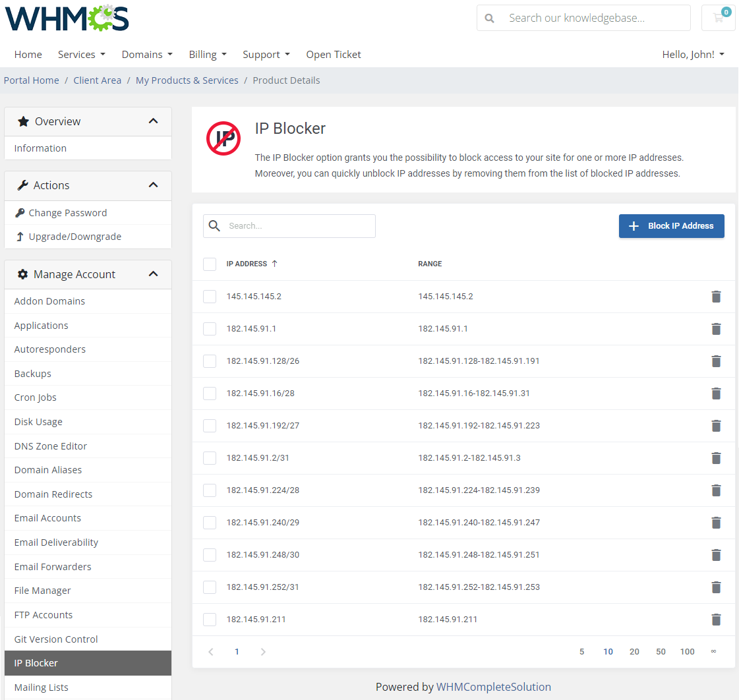Check the 145.145.145.2 row checkbox
739x700 pixels.
(x=210, y=297)
